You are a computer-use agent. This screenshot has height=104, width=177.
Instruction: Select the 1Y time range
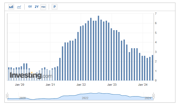pyautogui.click(x=30, y=7)
